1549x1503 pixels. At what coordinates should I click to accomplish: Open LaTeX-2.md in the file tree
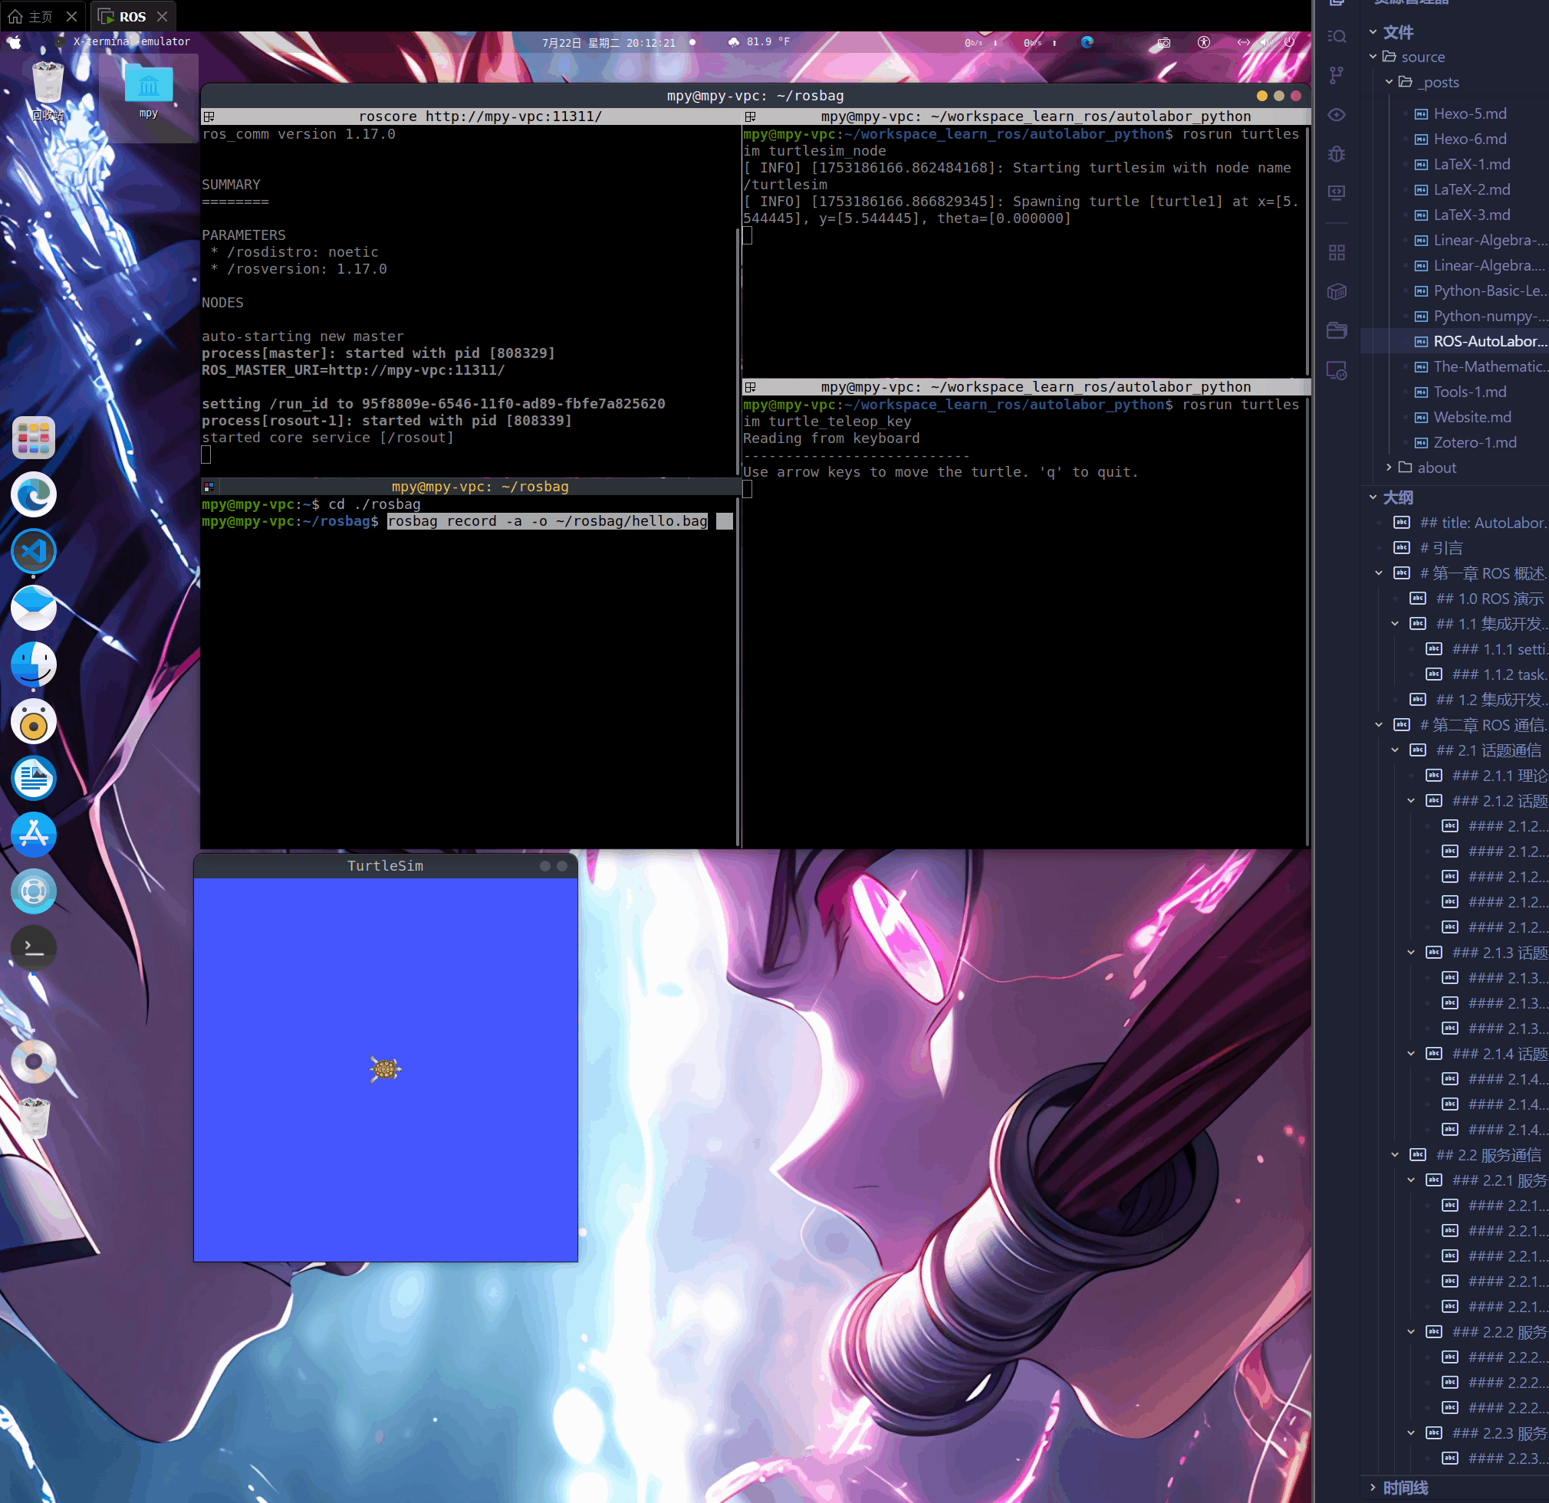pos(1471,189)
